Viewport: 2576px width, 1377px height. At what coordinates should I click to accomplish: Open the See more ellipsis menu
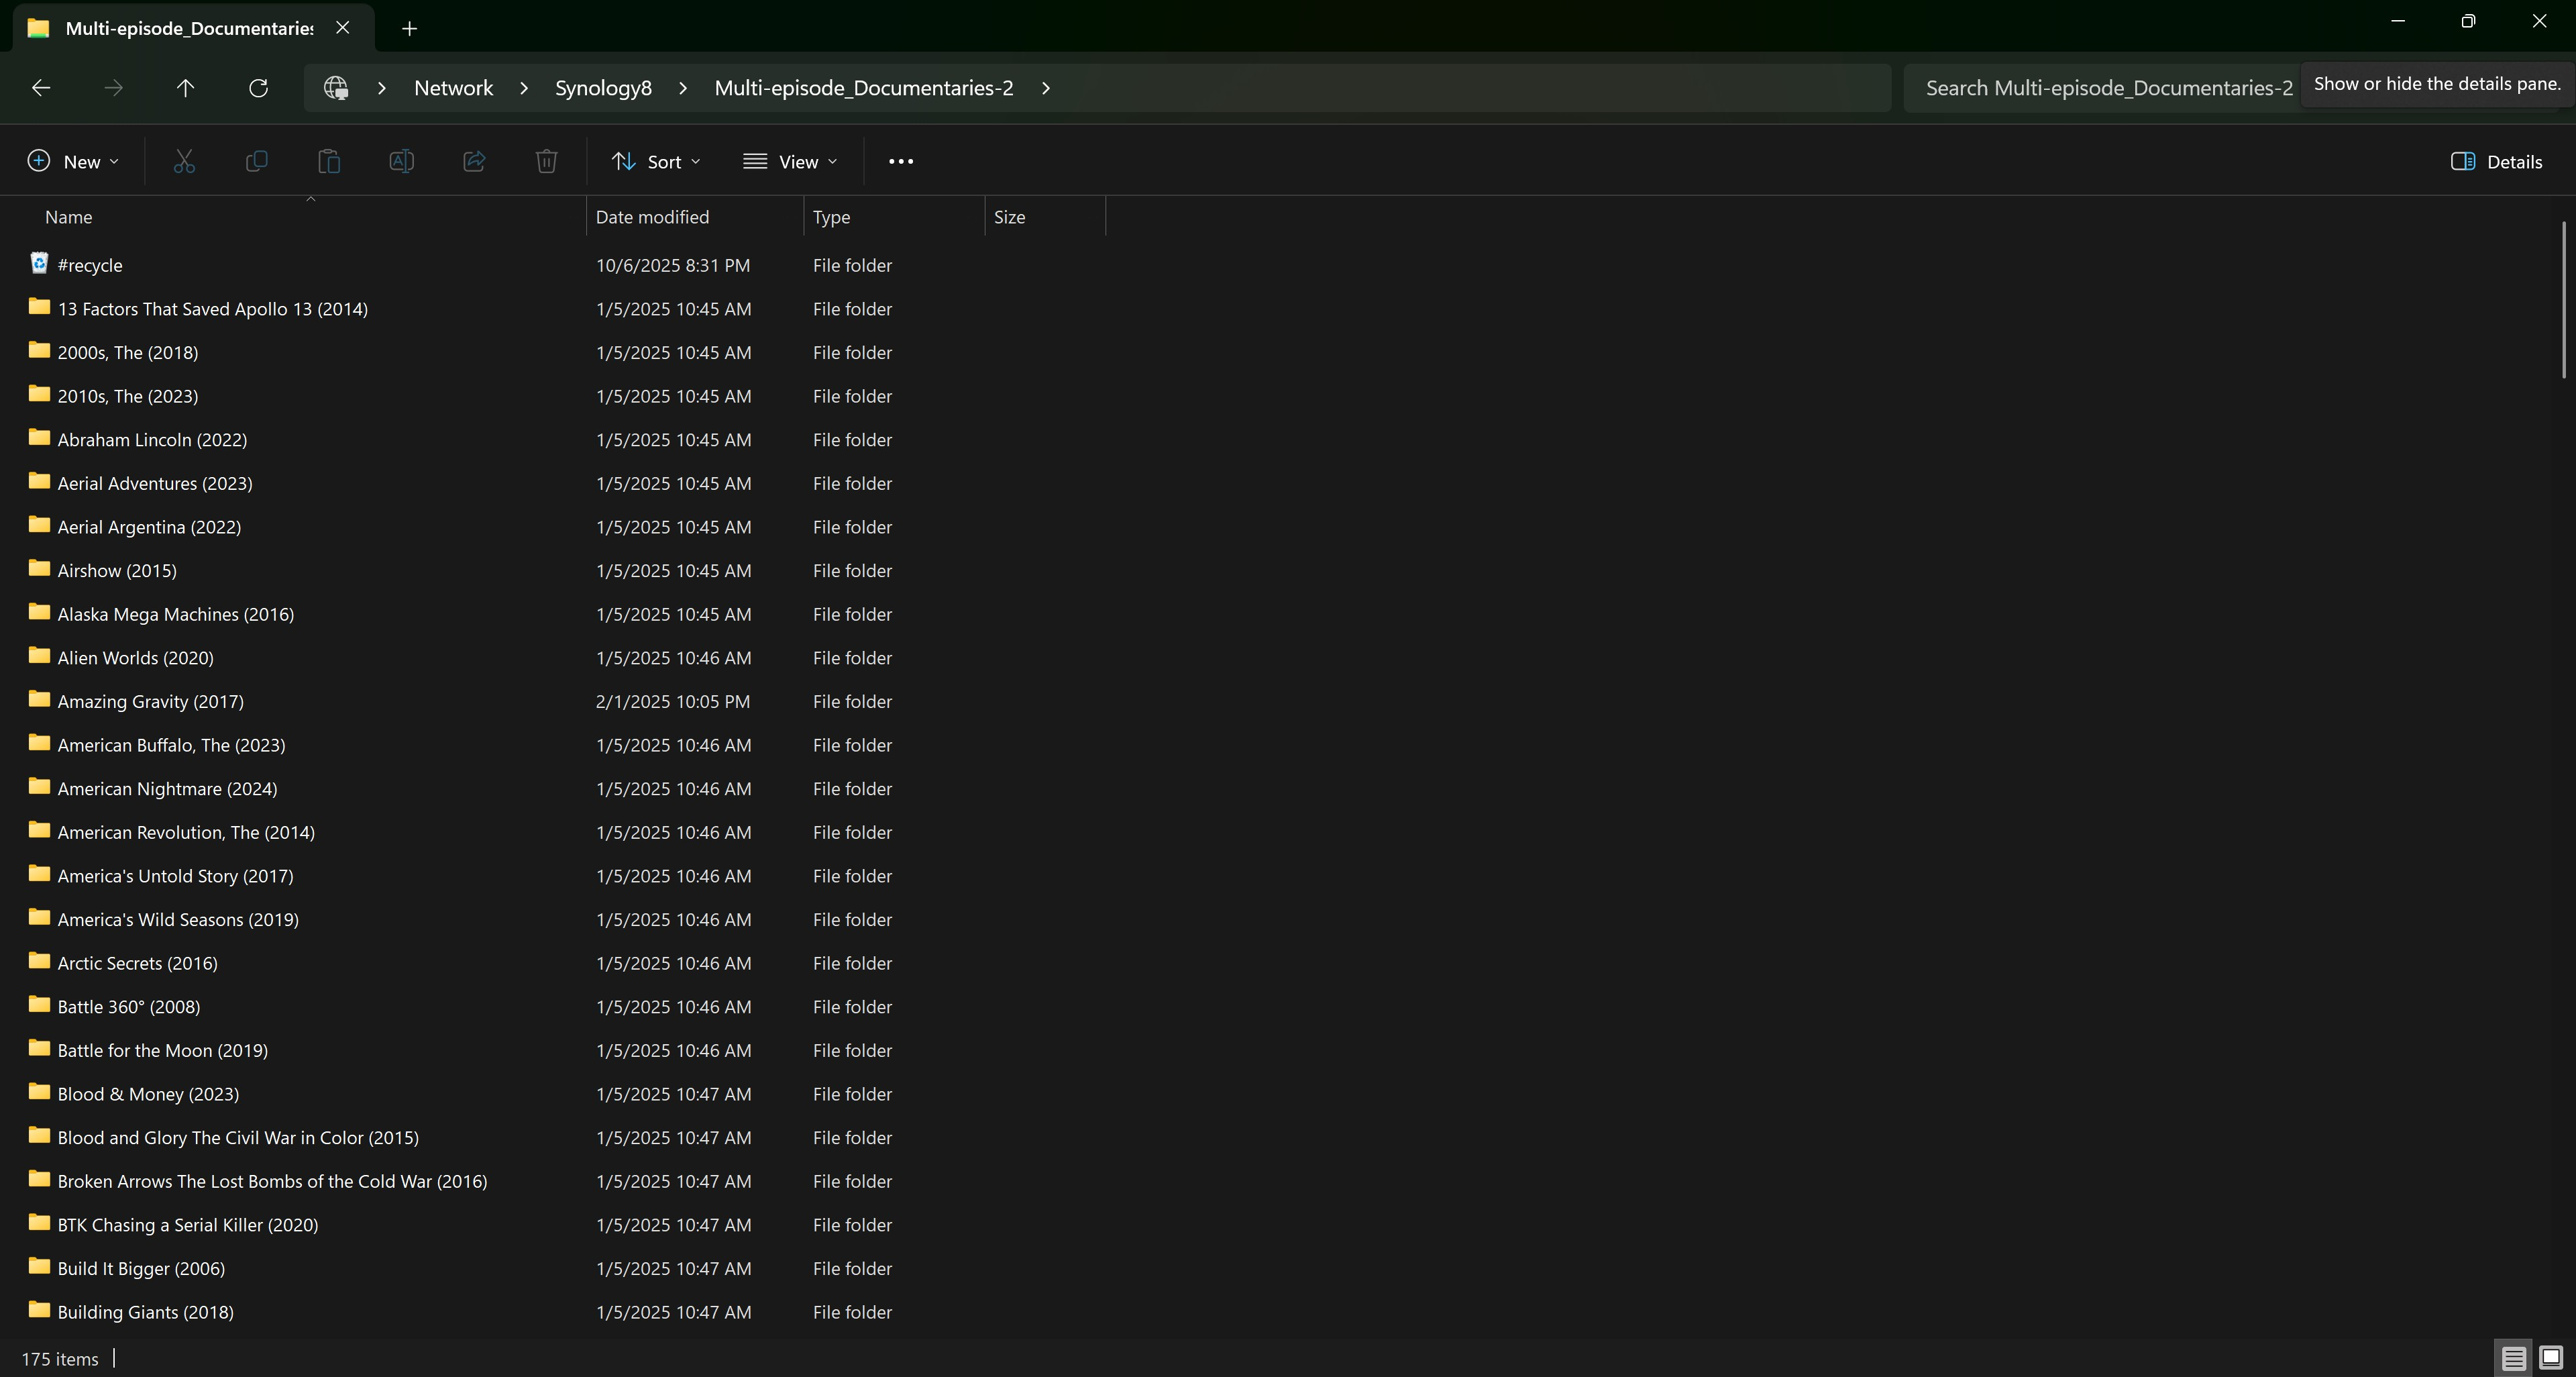[900, 161]
